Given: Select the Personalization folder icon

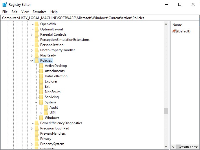Looking at the screenshot, I should [36, 45].
